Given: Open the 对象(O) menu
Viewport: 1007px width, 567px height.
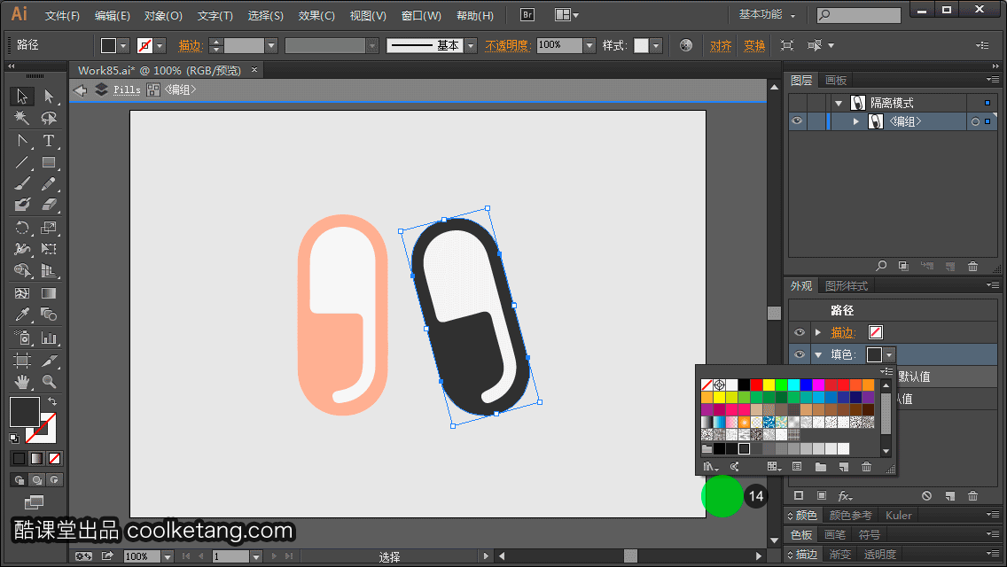Looking at the screenshot, I should point(163,15).
